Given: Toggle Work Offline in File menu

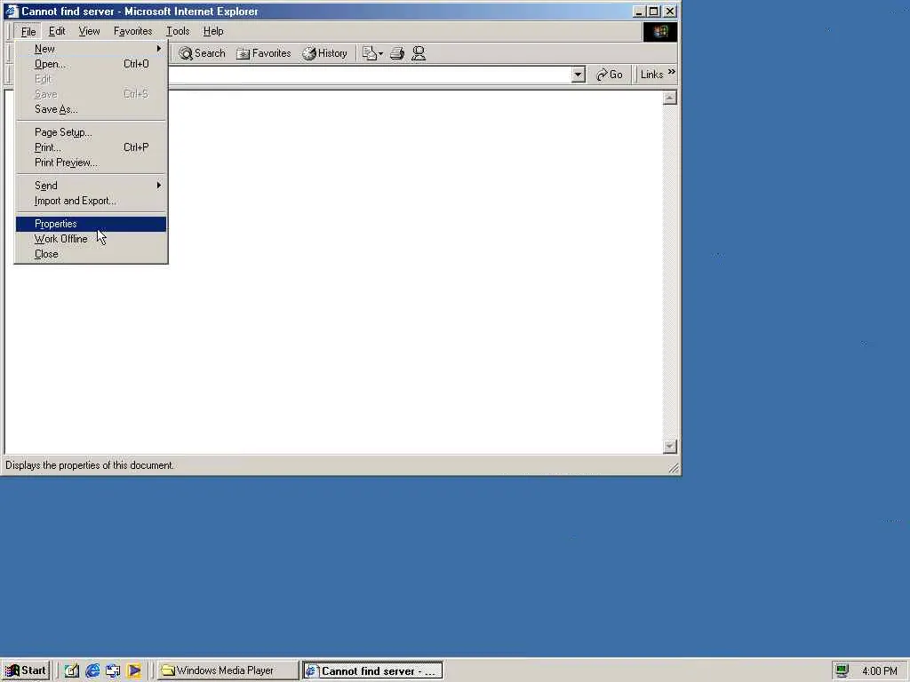Looking at the screenshot, I should [x=92, y=239].
